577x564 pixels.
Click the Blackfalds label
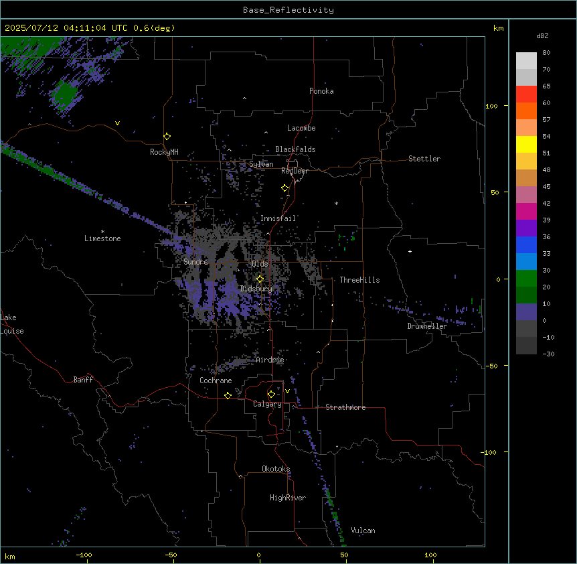[x=295, y=149]
